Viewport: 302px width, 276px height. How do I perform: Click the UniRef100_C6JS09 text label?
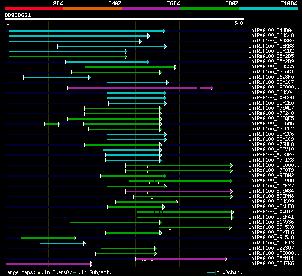click(271, 202)
